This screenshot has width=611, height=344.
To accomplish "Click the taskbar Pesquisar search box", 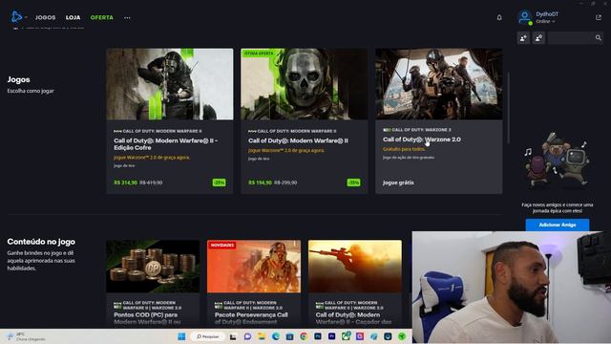I will [x=208, y=336].
